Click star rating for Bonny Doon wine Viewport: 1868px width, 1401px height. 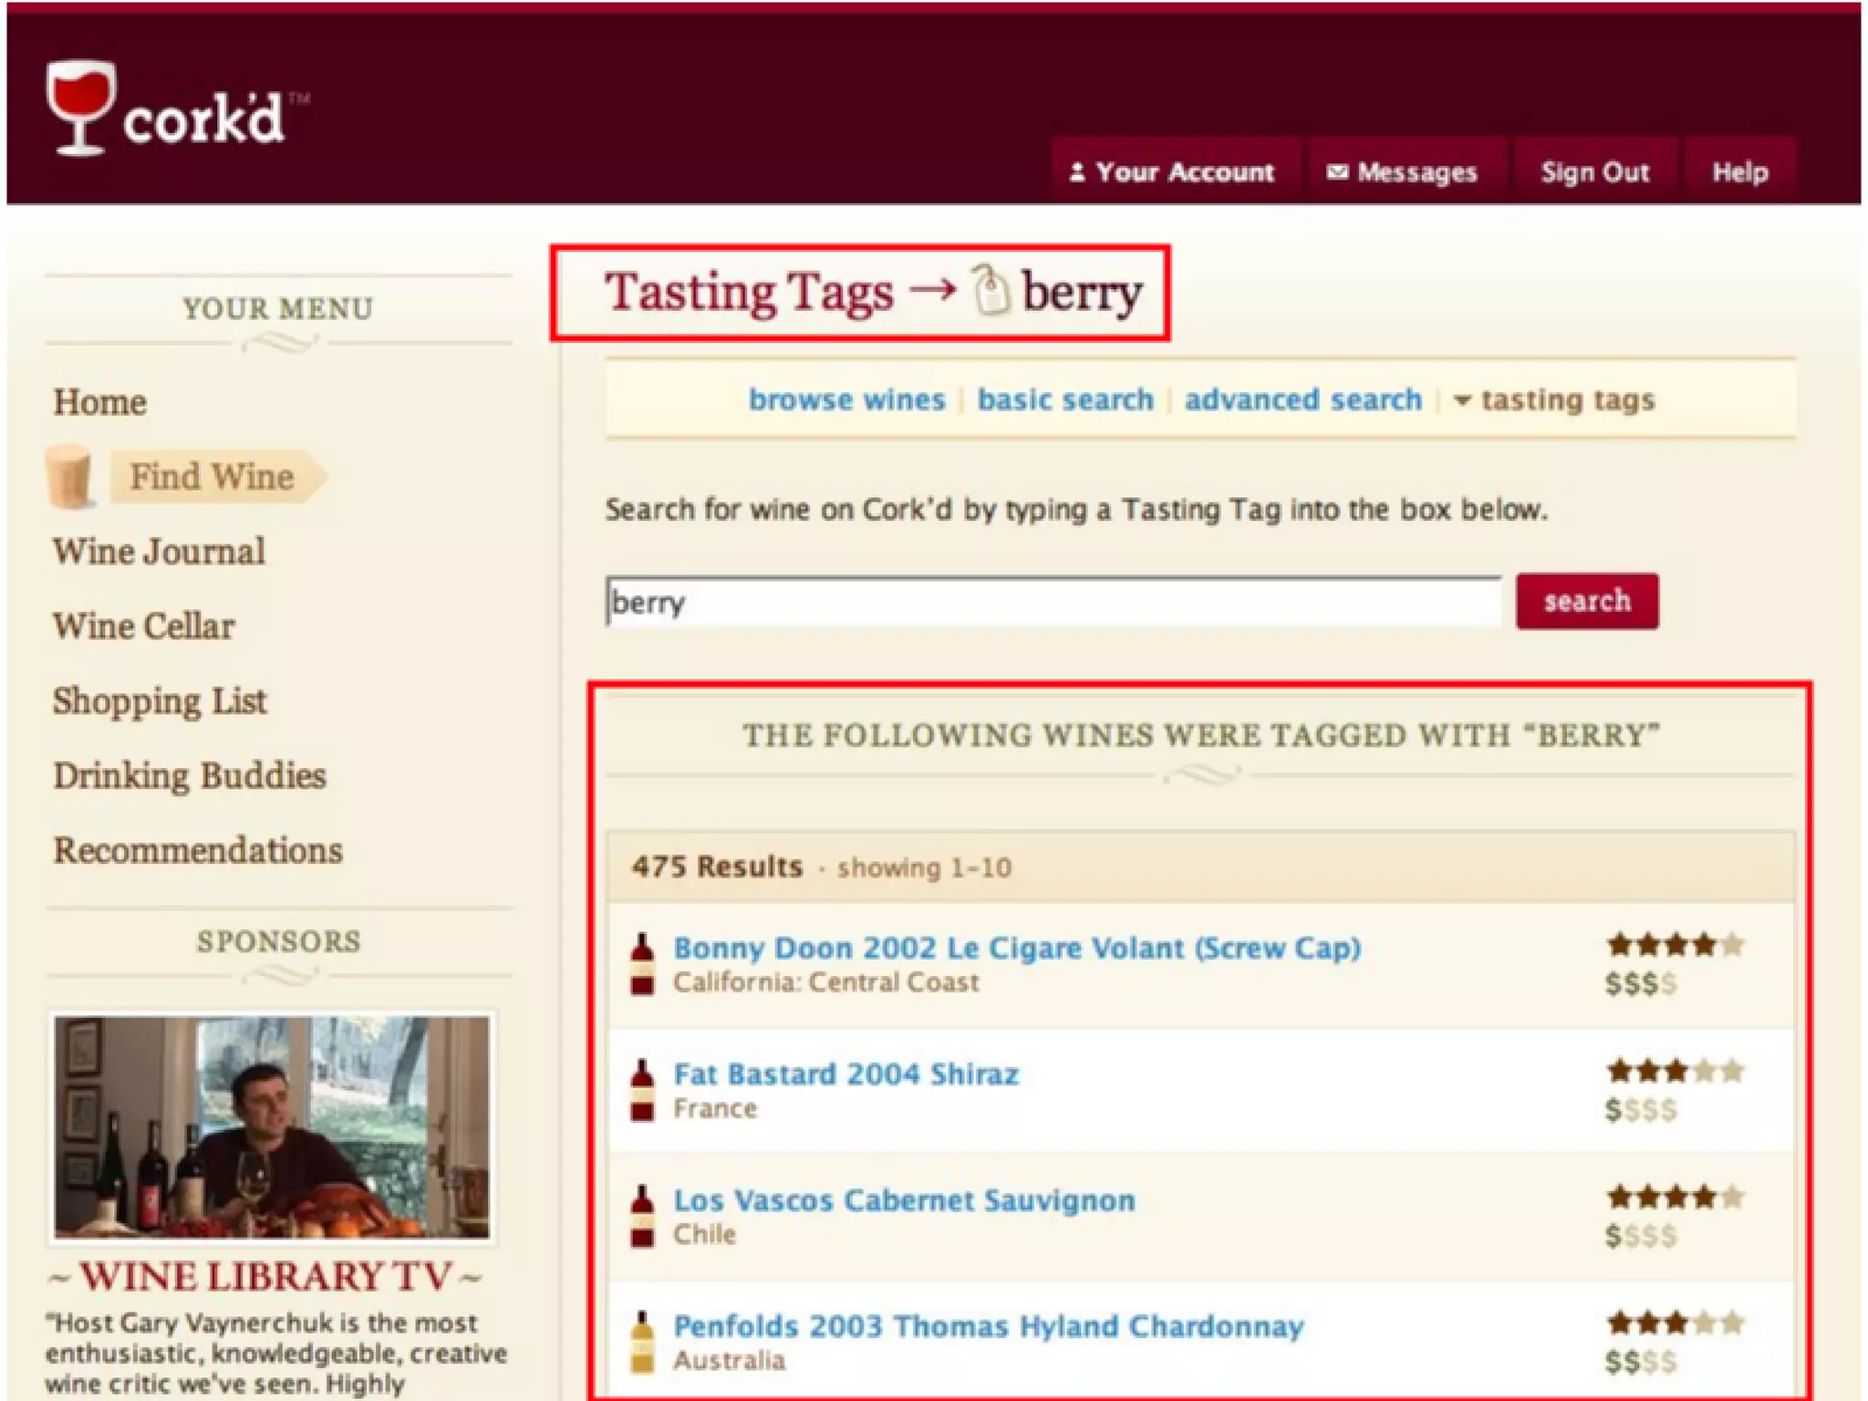(1675, 945)
